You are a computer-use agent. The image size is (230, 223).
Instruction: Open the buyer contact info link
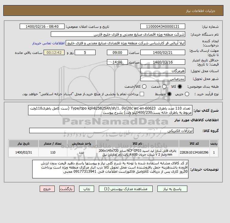click(48, 43)
